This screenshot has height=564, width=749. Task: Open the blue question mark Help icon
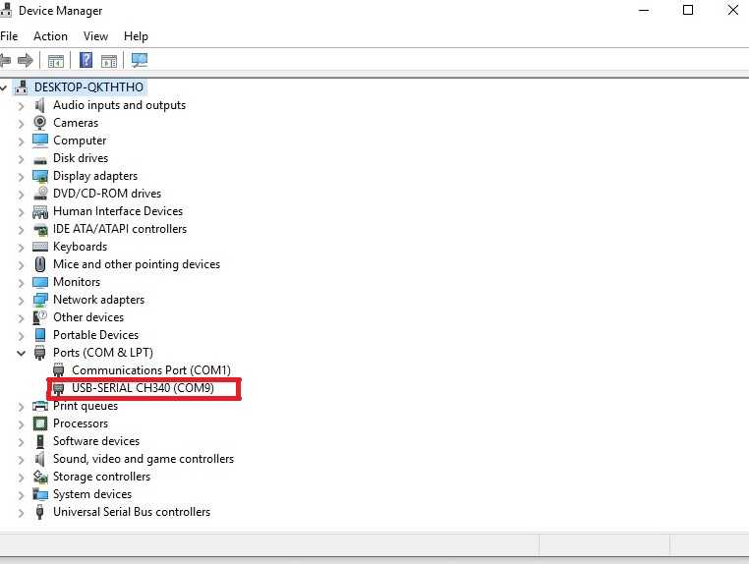click(x=86, y=60)
